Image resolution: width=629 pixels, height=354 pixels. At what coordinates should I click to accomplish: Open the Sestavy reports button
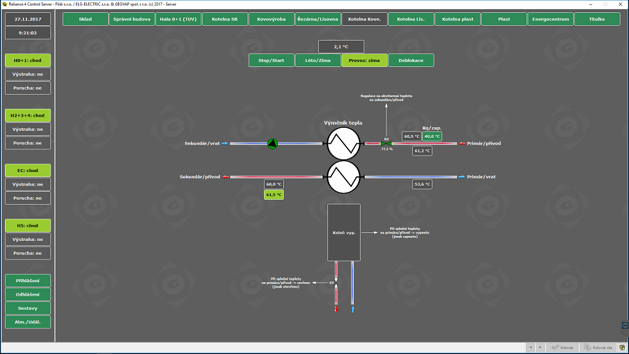[28, 308]
